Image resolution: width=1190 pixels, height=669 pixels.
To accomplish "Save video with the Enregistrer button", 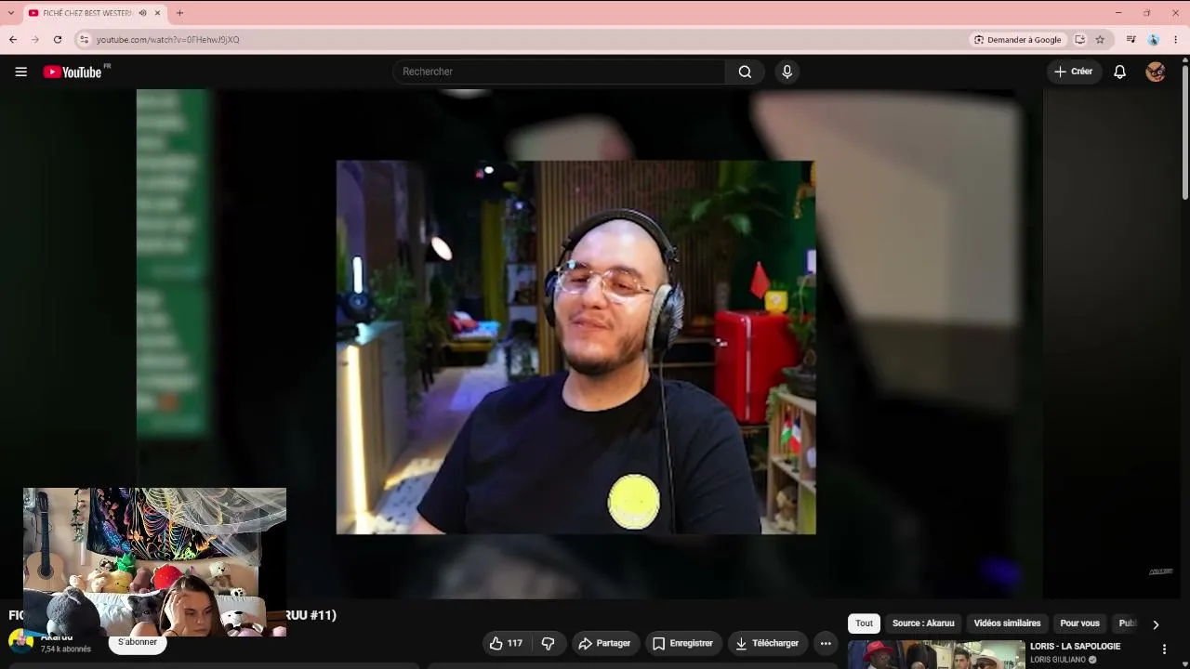I will pyautogui.click(x=682, y=643).
